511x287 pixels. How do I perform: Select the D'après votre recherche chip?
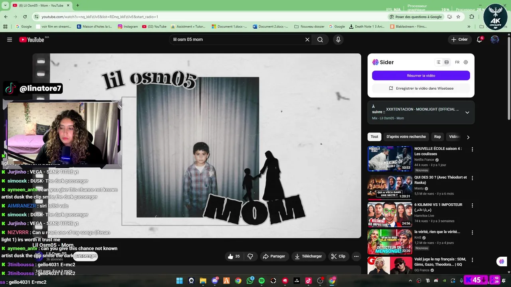click(406, 137)
